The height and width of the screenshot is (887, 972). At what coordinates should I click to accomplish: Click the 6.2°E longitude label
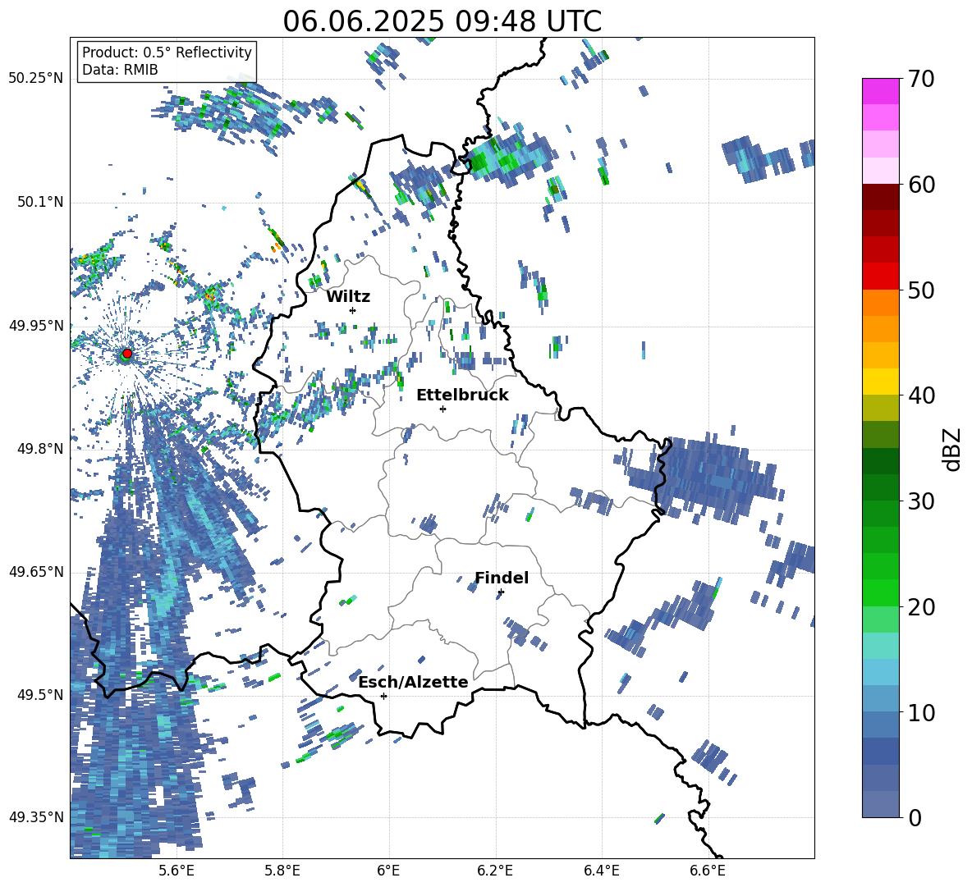495,871
